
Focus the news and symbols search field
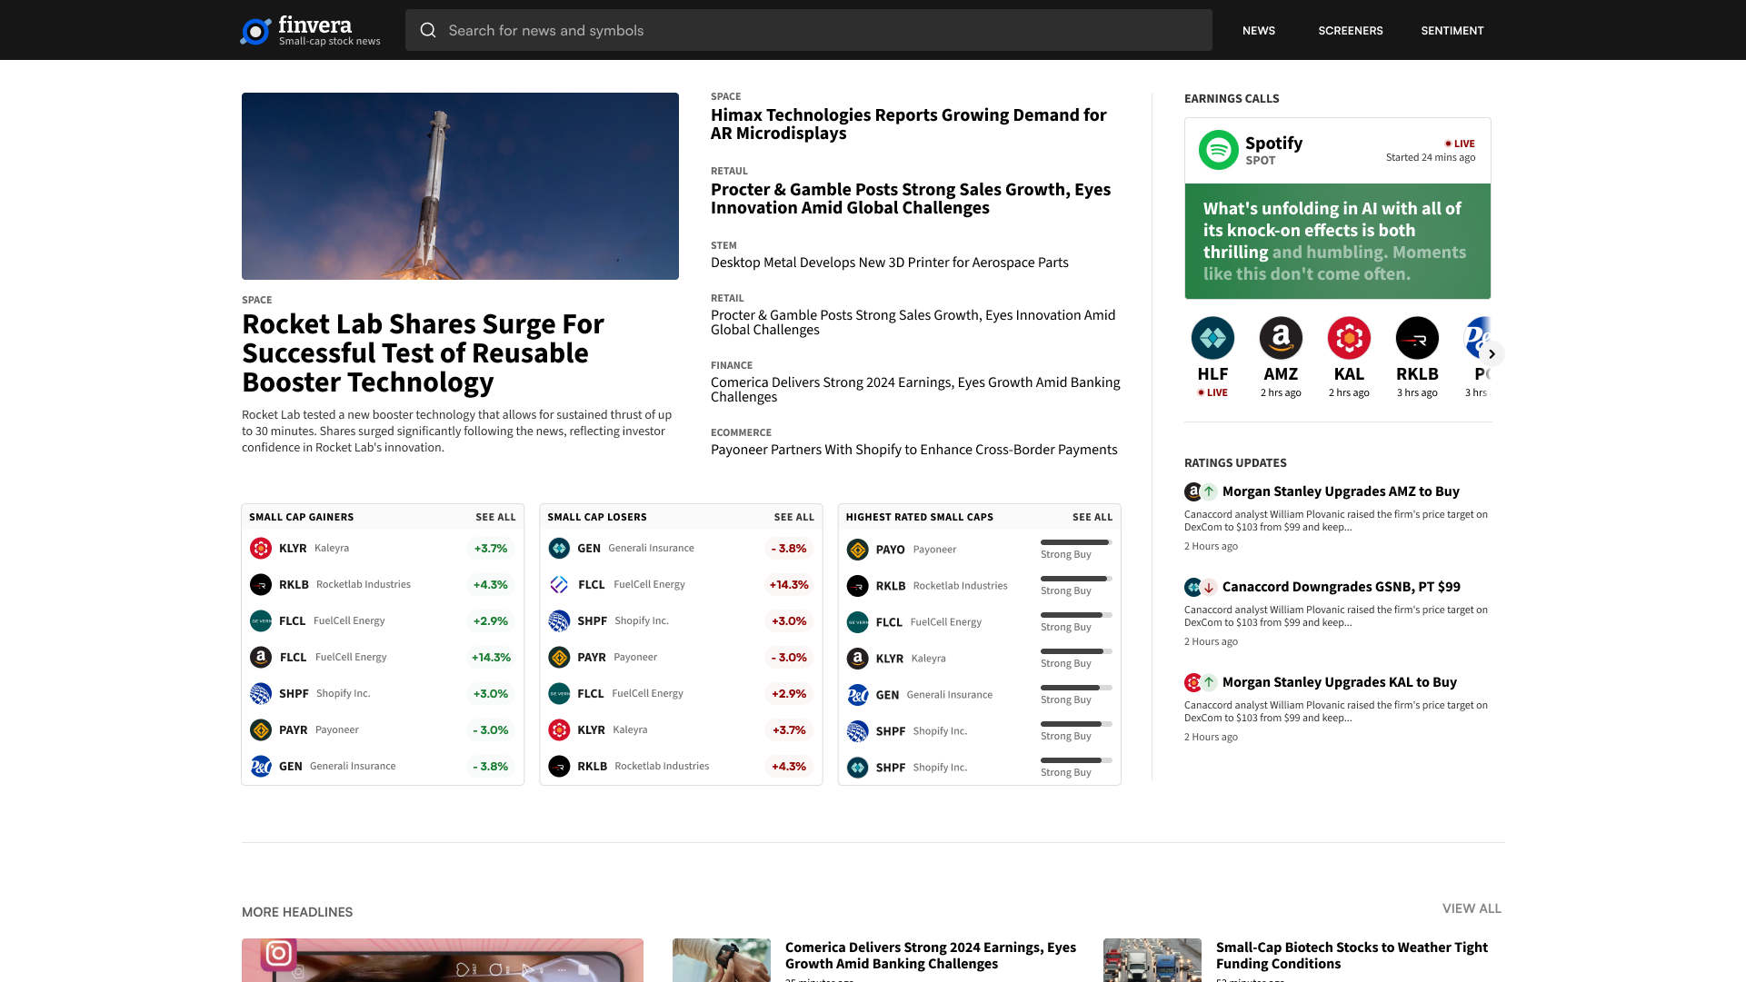(x=818, y=31)
